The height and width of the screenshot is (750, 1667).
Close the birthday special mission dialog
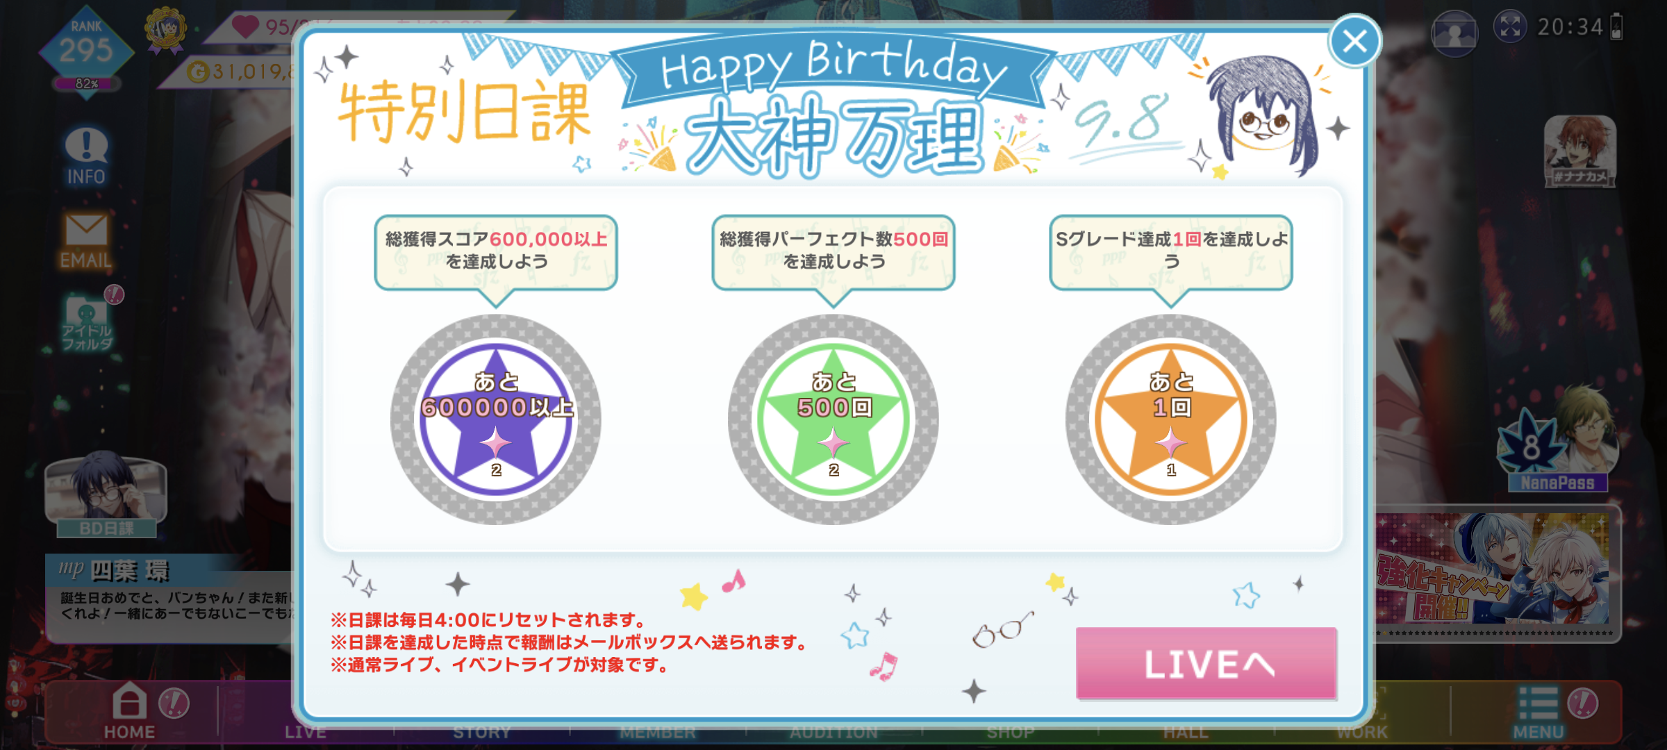pos(1355,42)
